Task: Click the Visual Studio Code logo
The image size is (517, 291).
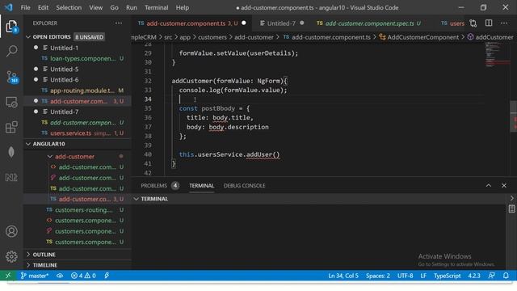Action: (9, 7)
